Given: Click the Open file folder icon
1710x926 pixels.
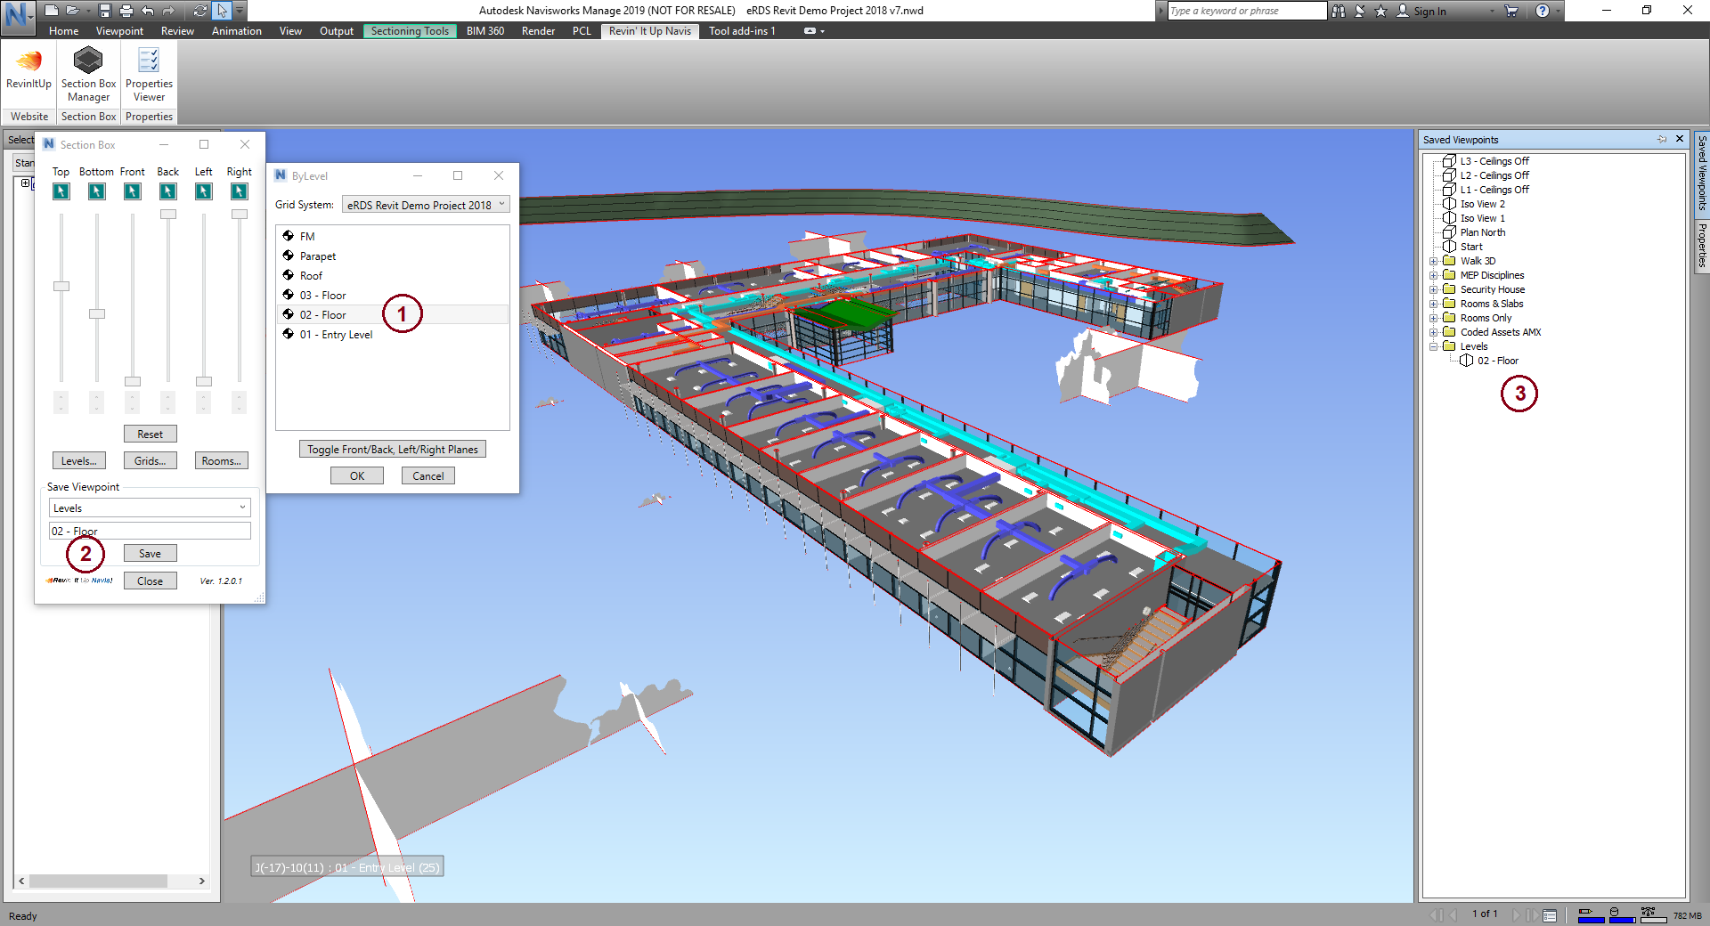Looking at the screenshot, I should point(73,11).
